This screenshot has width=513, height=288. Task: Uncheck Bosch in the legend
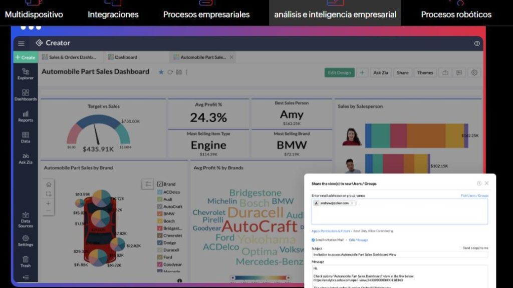160,221
